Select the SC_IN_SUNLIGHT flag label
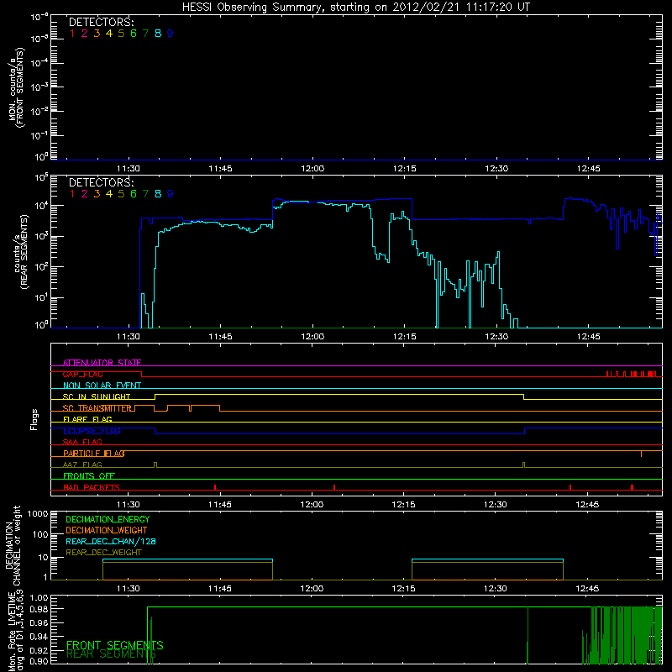 [97, 396]
